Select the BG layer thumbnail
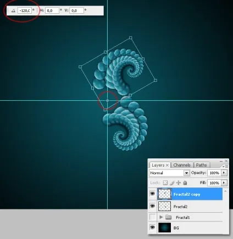The width and height of the screenshot is (233, 239). pyautogui.click(x=164, y=227)
